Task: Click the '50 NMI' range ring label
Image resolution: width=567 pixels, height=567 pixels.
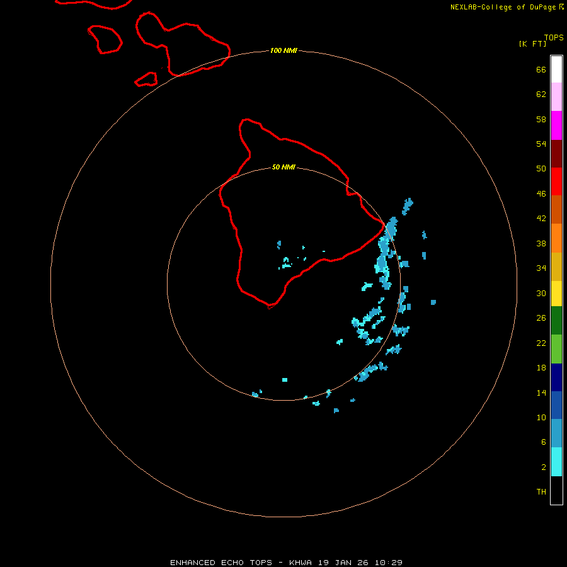Action: [283, 167]
